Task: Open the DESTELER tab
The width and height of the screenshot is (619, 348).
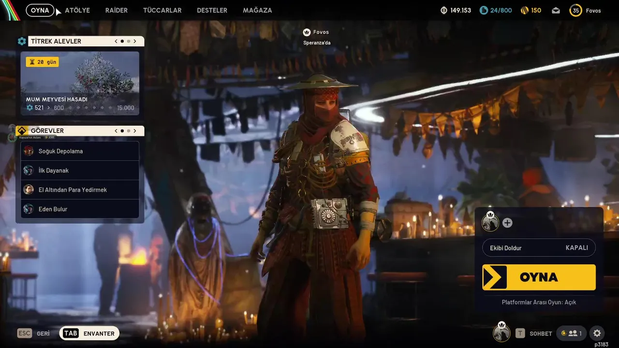Action: (x=212, y=10)
